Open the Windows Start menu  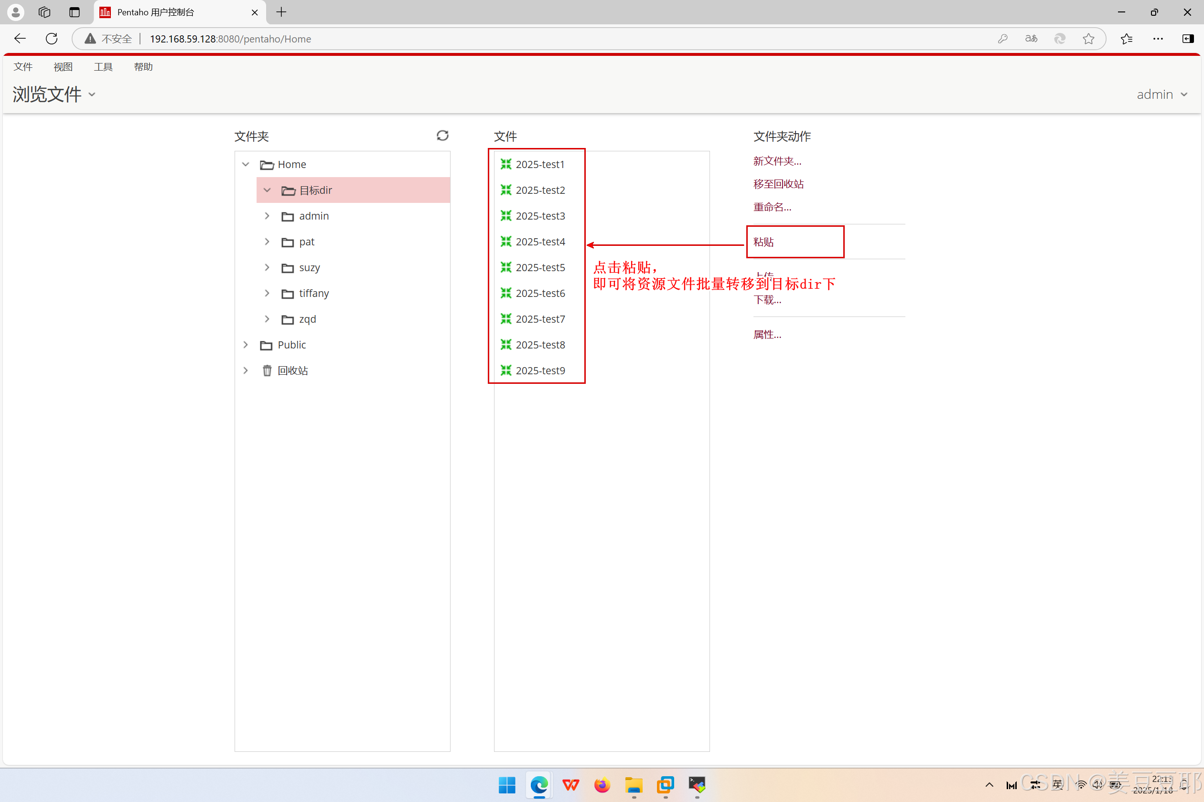(x=507, y=785)
